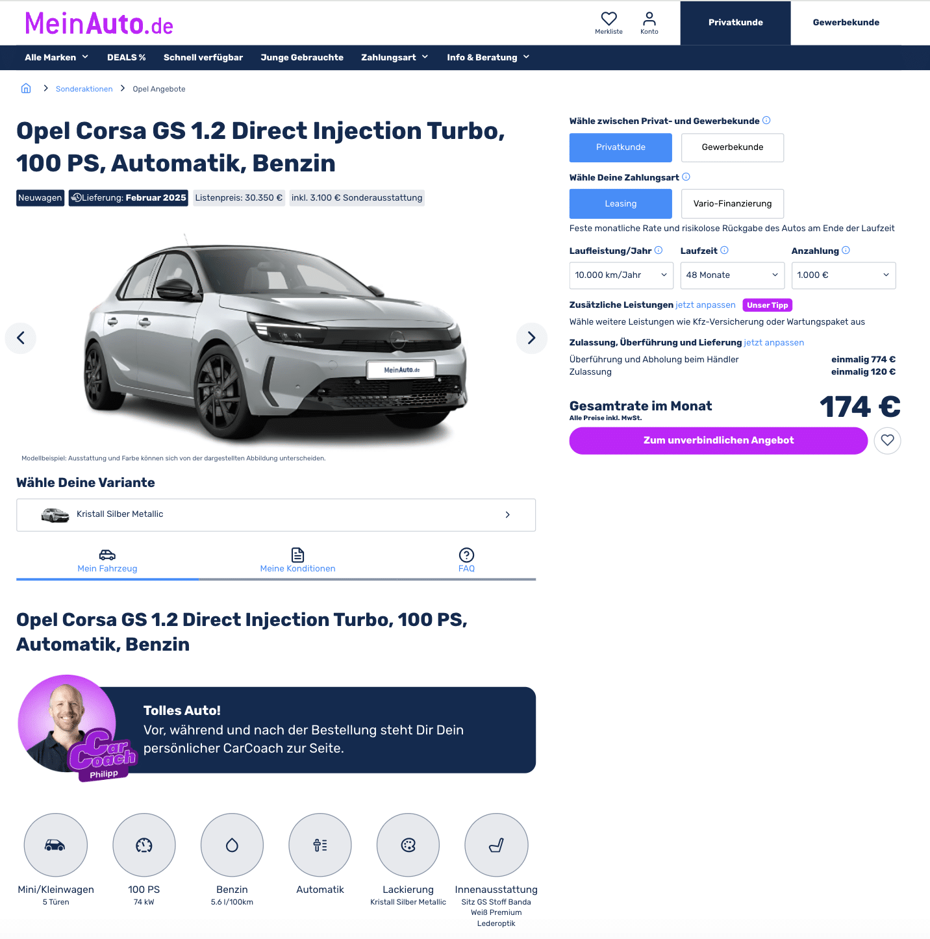Screen dimensions: 930x939
Task: Open the Laufzeit 48 Monate dropdown
Action: pyautogui.click(x=733, y=275)
